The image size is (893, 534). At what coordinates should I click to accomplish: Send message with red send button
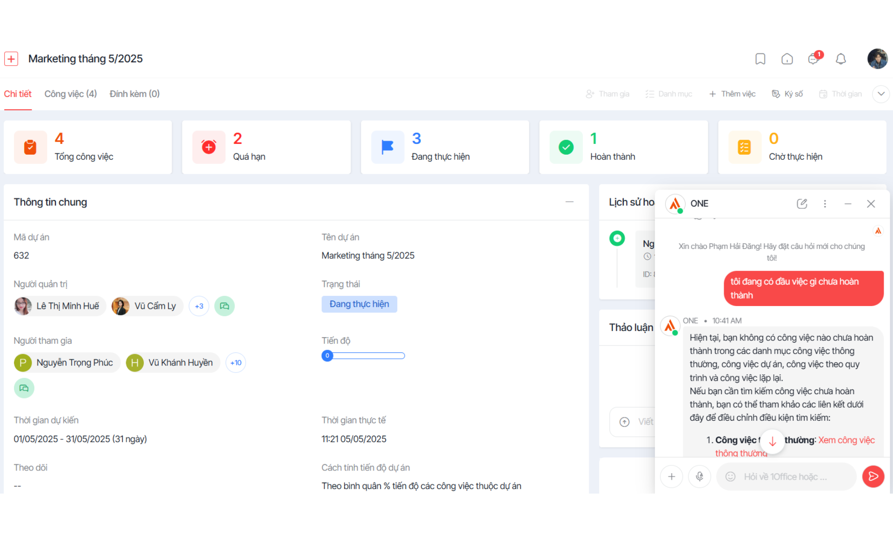pos(873,476)
